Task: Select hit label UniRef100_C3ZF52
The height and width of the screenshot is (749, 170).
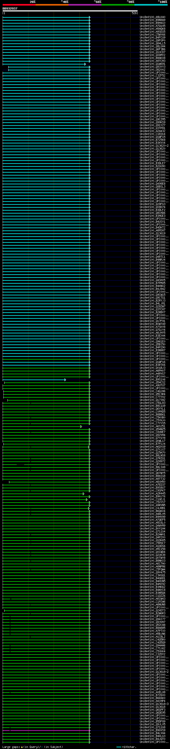Action: pos(152,76)
